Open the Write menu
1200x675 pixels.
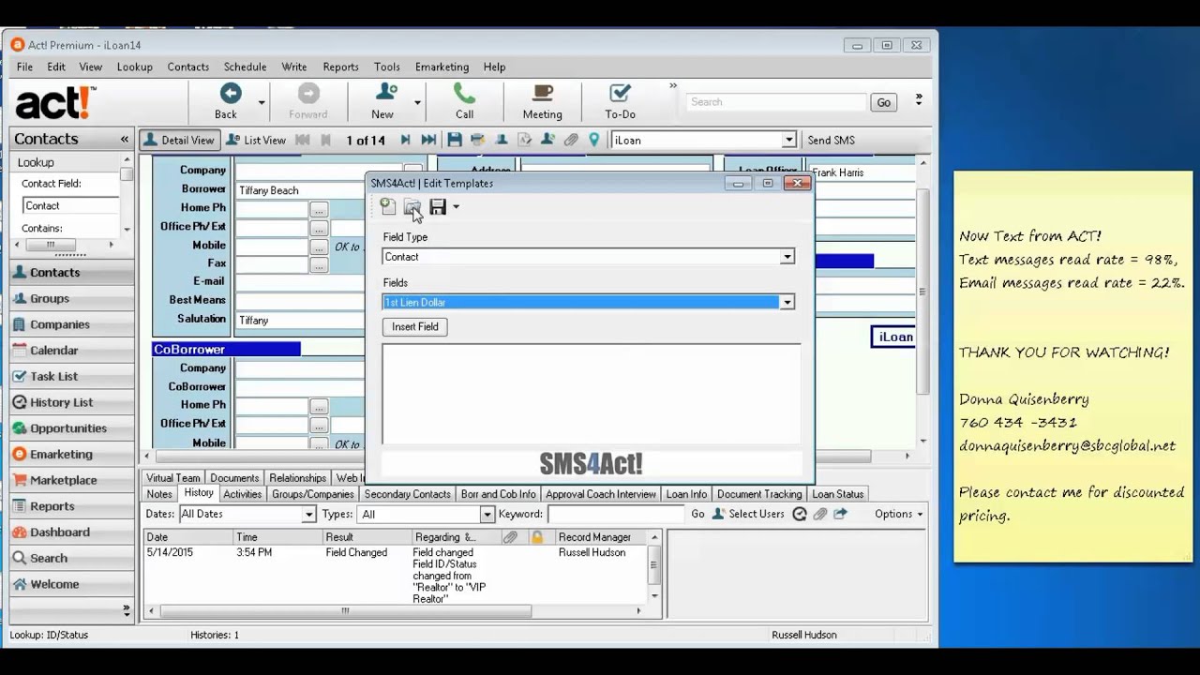(294, 67)
